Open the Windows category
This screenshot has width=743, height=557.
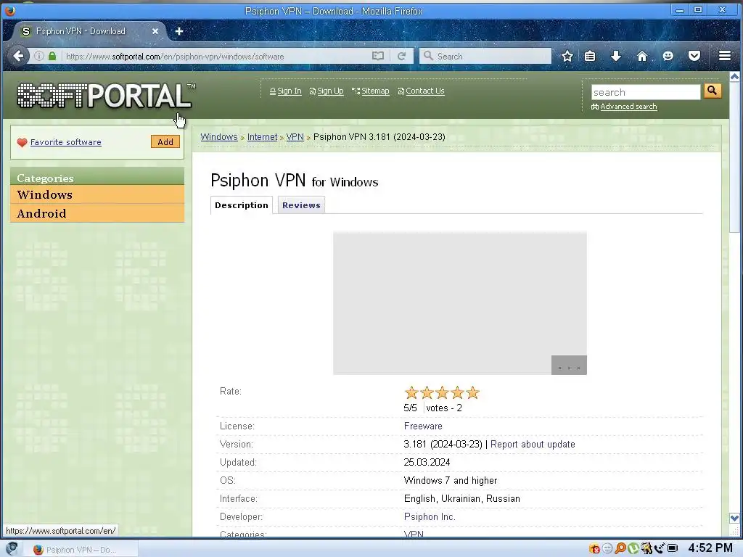click(97, 194)
